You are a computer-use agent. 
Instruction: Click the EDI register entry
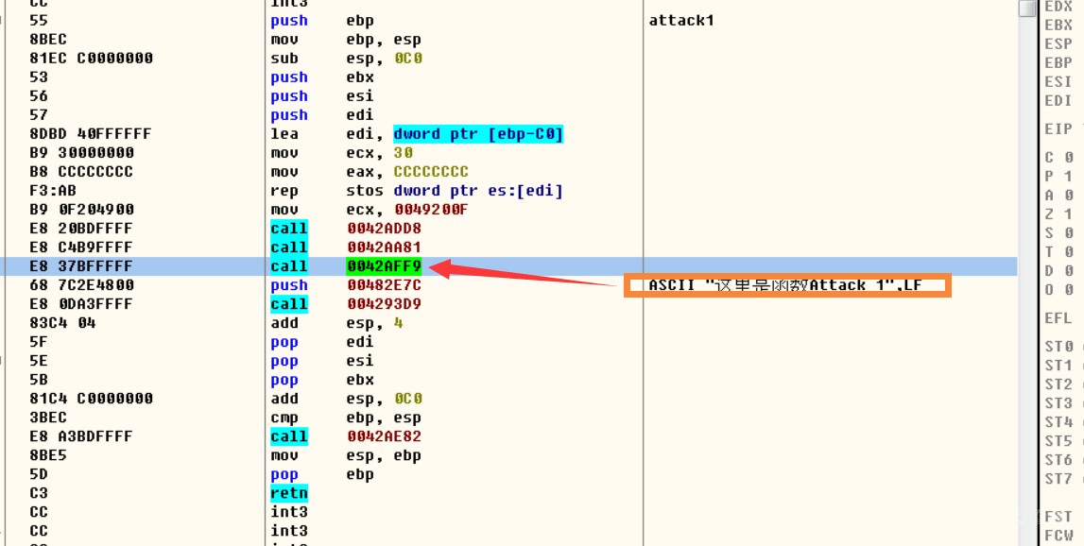click(x=1058, y=100)
